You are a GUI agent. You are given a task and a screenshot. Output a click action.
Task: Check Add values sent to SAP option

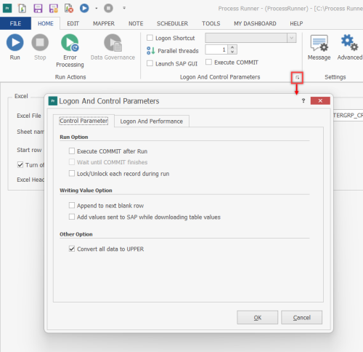(x=72, y=217)
